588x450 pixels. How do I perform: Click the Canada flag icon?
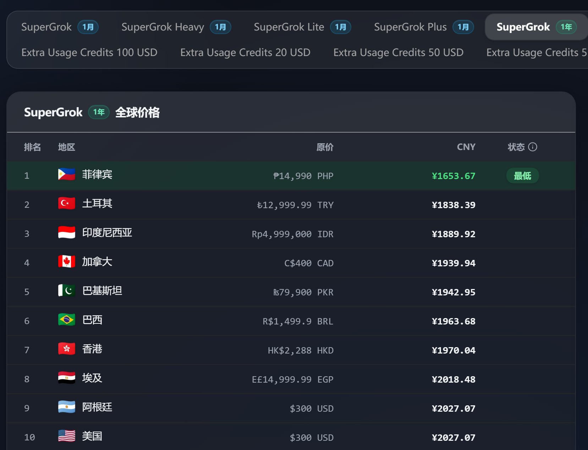point(67,262)
